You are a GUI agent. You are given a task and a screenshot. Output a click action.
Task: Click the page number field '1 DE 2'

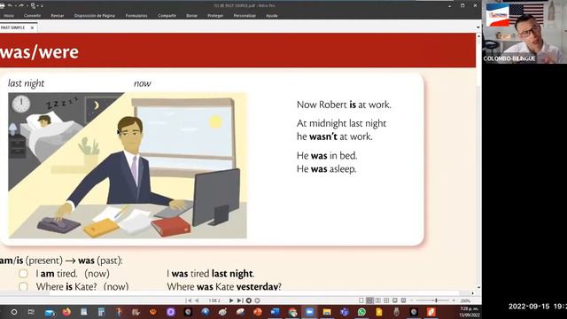tap(214, 300)
